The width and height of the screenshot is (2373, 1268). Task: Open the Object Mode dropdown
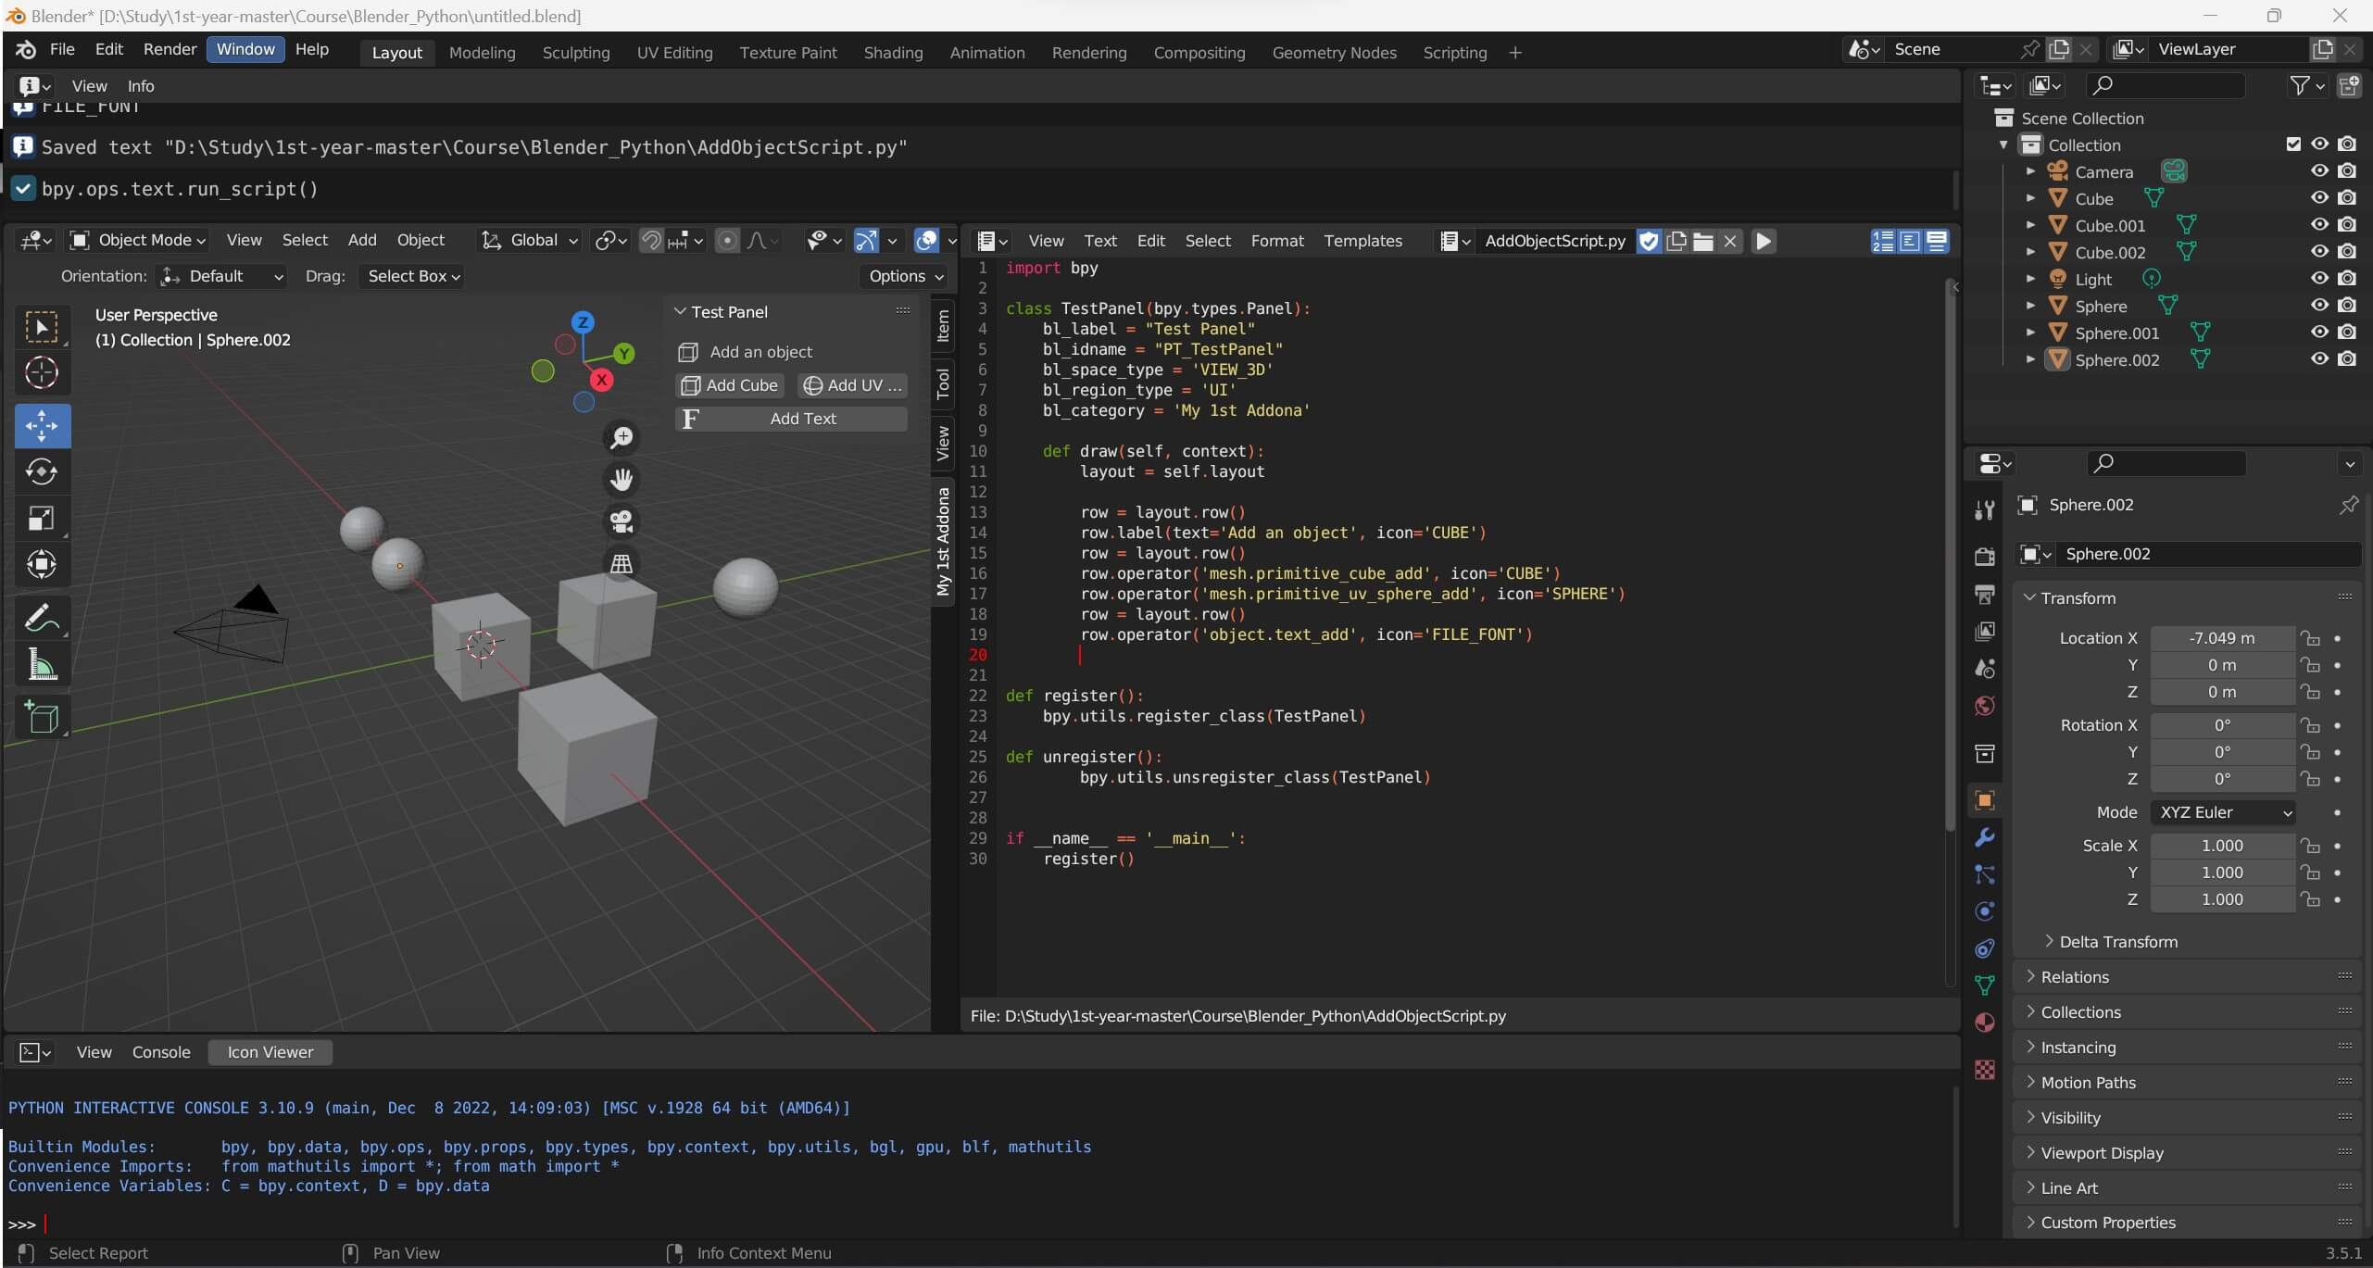(x=139, y=240)
